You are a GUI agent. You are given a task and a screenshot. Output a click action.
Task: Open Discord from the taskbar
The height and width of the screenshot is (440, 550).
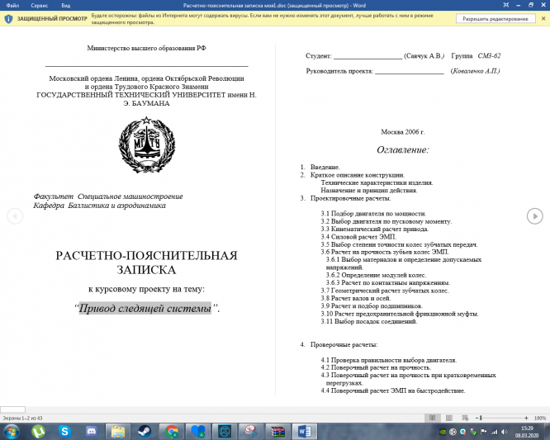coord(91,431)
